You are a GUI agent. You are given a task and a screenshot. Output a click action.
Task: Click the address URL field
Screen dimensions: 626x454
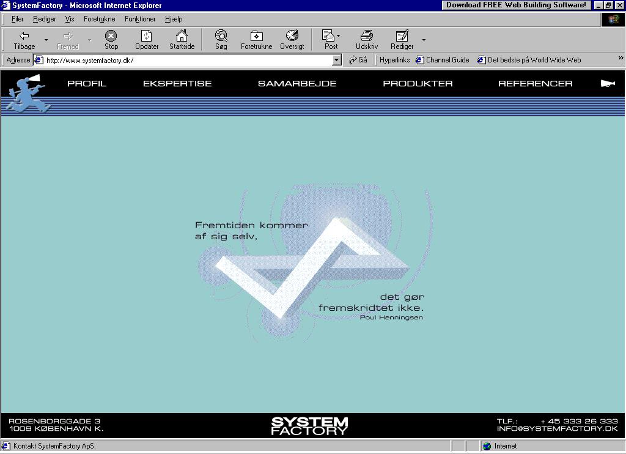[183, 60]
